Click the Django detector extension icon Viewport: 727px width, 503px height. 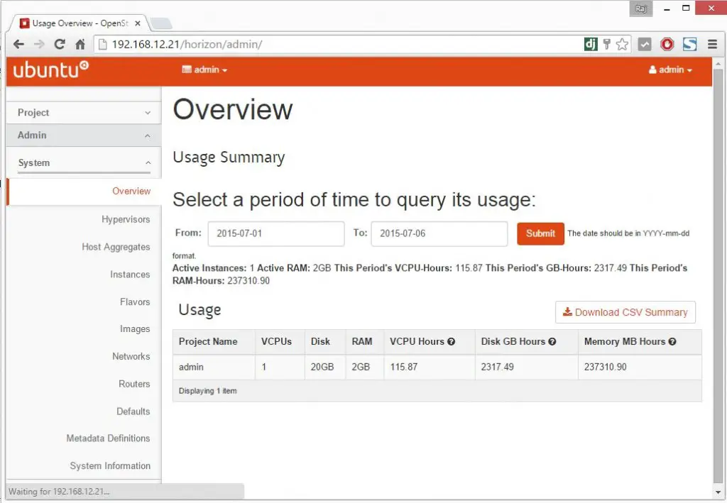click(591, 44)
